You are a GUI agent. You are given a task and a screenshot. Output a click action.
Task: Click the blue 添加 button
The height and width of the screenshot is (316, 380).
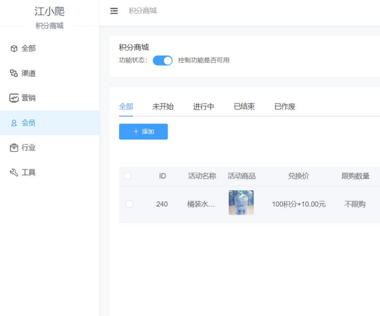[144, 131]
